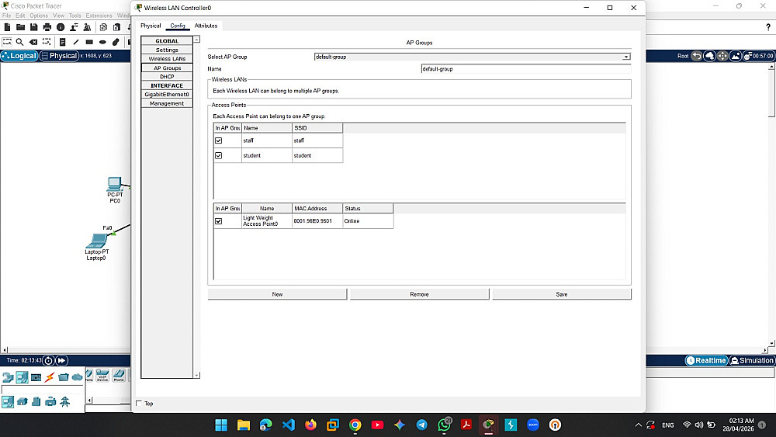Open the File menu in Packet Tracer
Image resolution: width=776 pixels, height=437 pixels.
6,16
